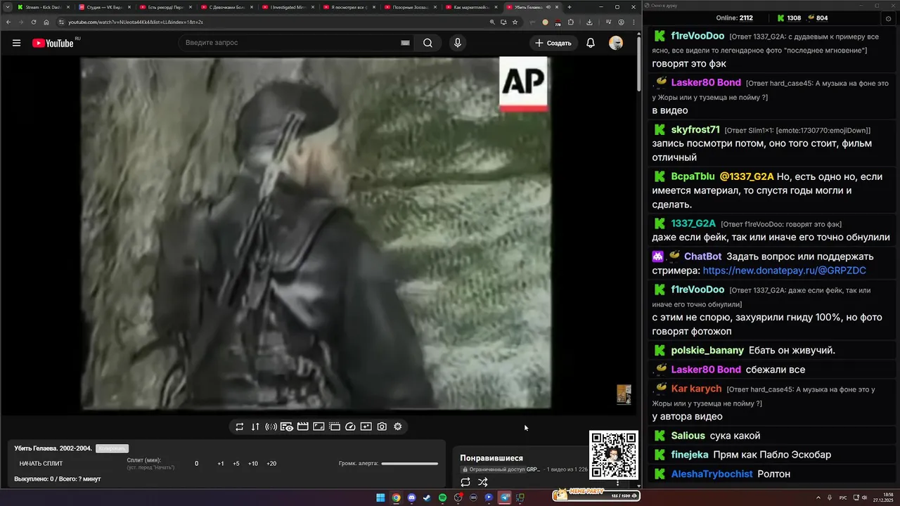Open the on-screen keyboard in search box
The height and width of the screenshot is (506, 900).
tap(405, 43)
